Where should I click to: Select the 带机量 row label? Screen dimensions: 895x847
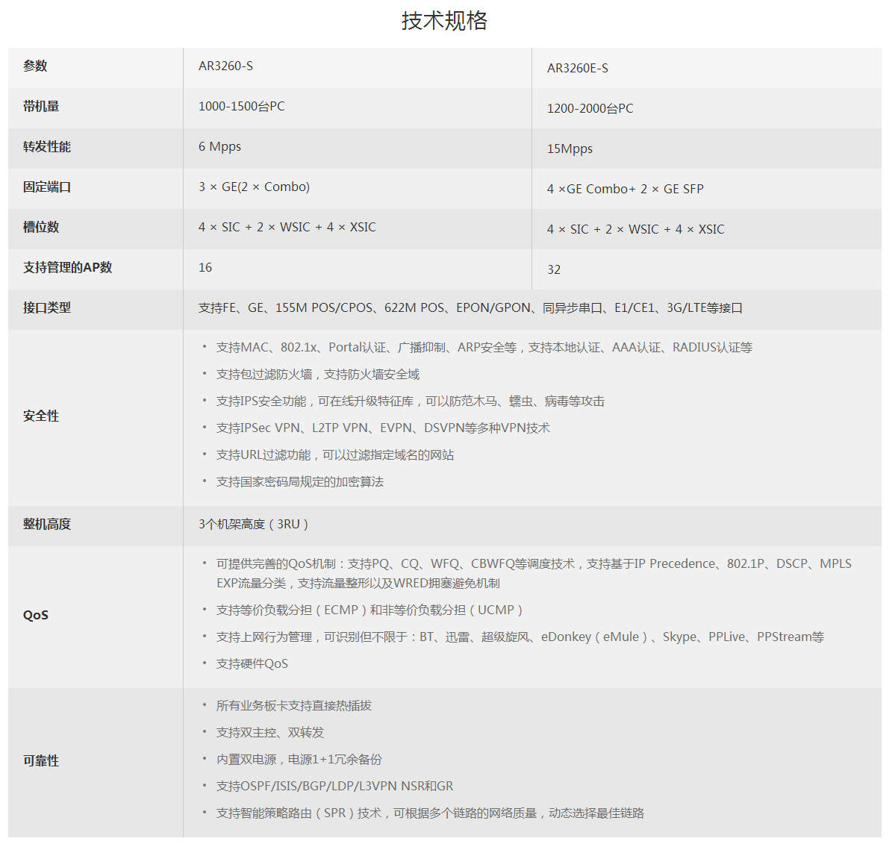pyautogui.click(x=41, y=107)
